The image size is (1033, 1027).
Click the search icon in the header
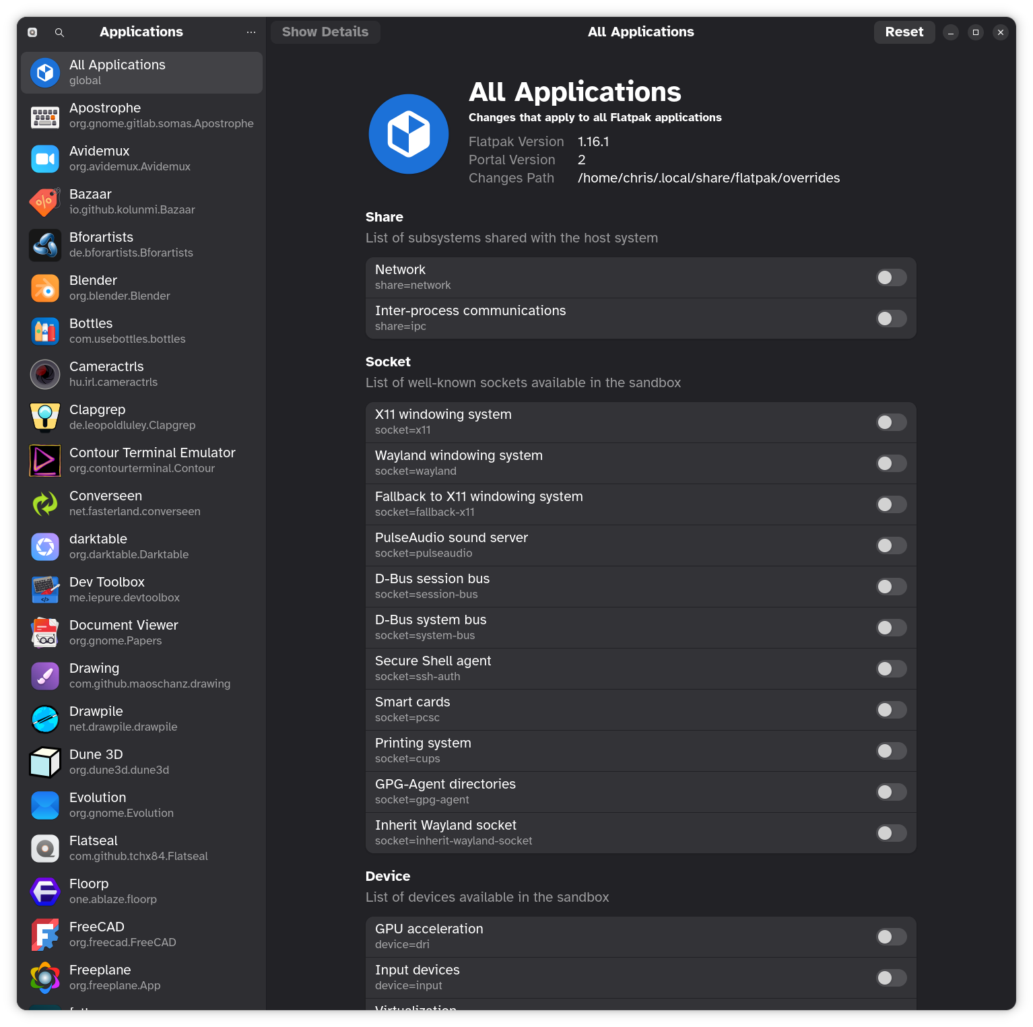pos(59,32)
